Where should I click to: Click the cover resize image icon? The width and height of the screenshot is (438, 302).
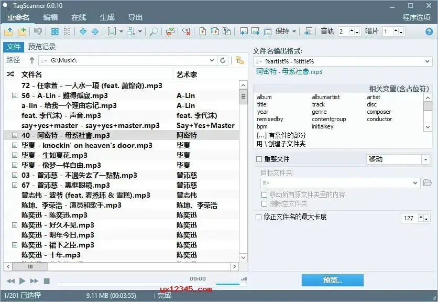[x=267, y=31]
